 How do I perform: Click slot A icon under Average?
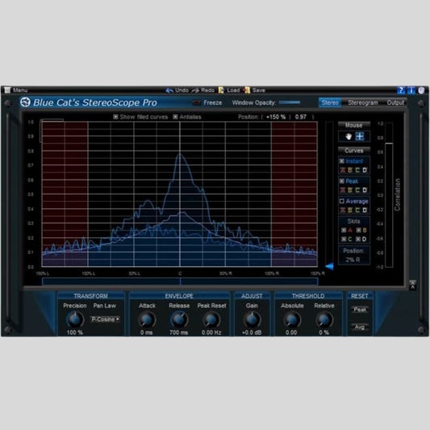click(x=343, y=210)
